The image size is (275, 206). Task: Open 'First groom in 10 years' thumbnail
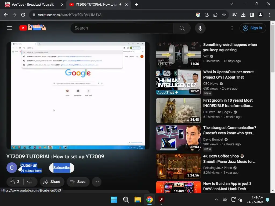pyautogui.click(x=179, y=111)
